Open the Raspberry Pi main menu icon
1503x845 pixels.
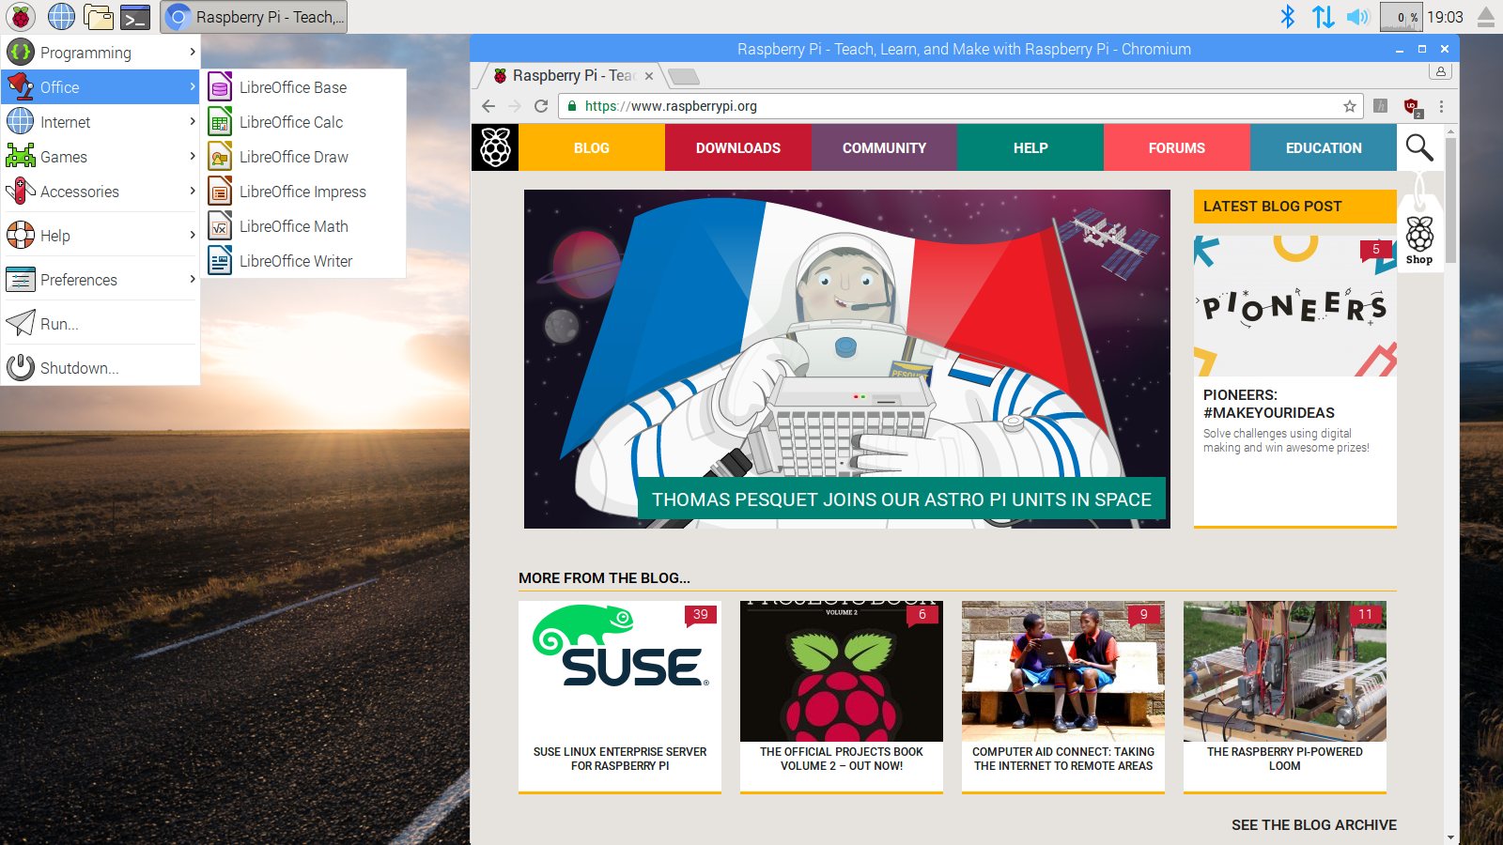click(20, 17)
